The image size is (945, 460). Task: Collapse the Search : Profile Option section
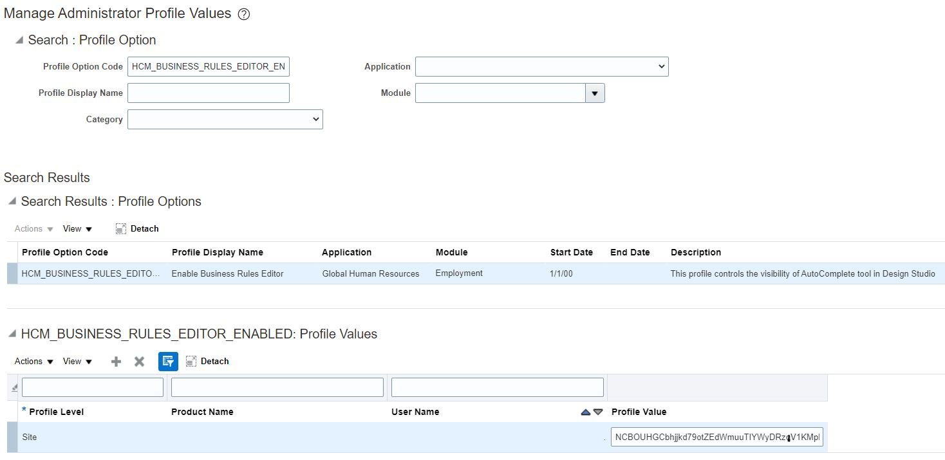click(19, 39)
